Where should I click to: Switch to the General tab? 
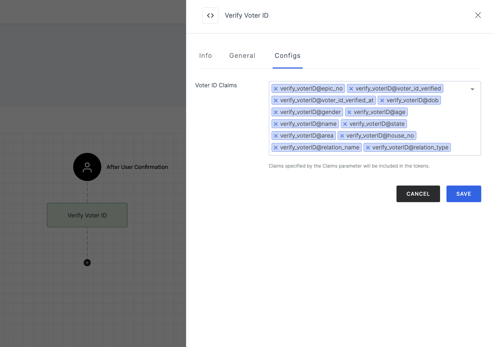[x=242, y=56]
